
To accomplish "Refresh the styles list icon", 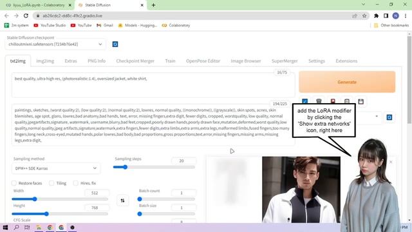I will tap(389, 117).
